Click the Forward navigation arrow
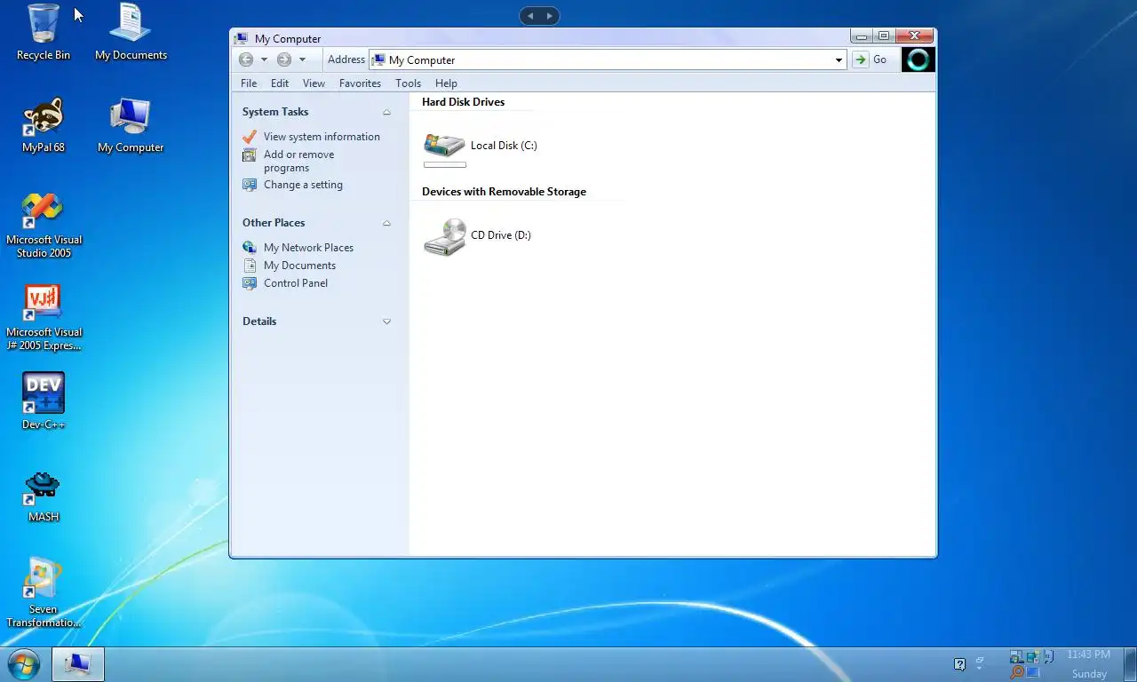Viewport: 1137px width, 682px height. [283, 59]
